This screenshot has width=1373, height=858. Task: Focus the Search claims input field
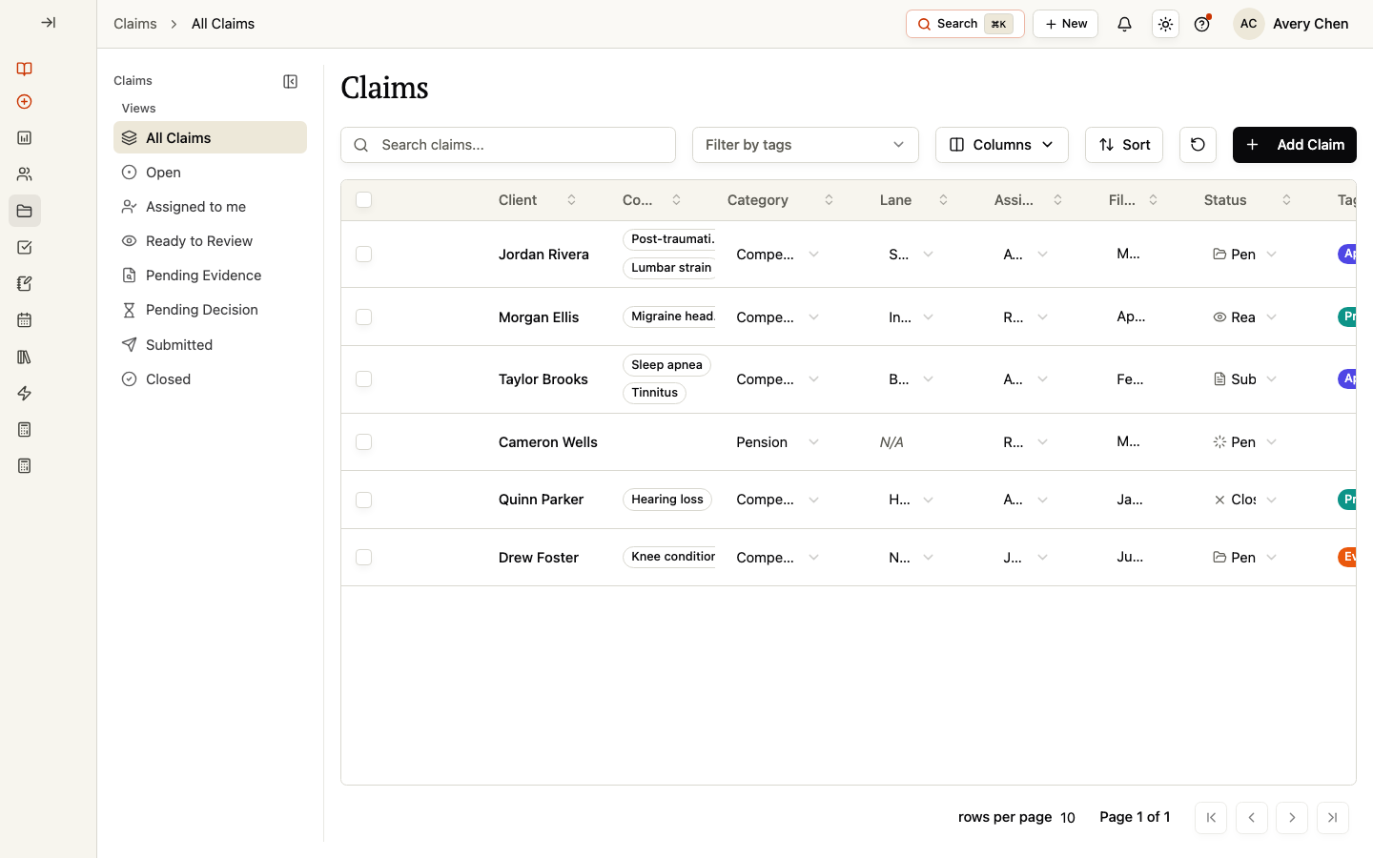click(x=508, y=145)
